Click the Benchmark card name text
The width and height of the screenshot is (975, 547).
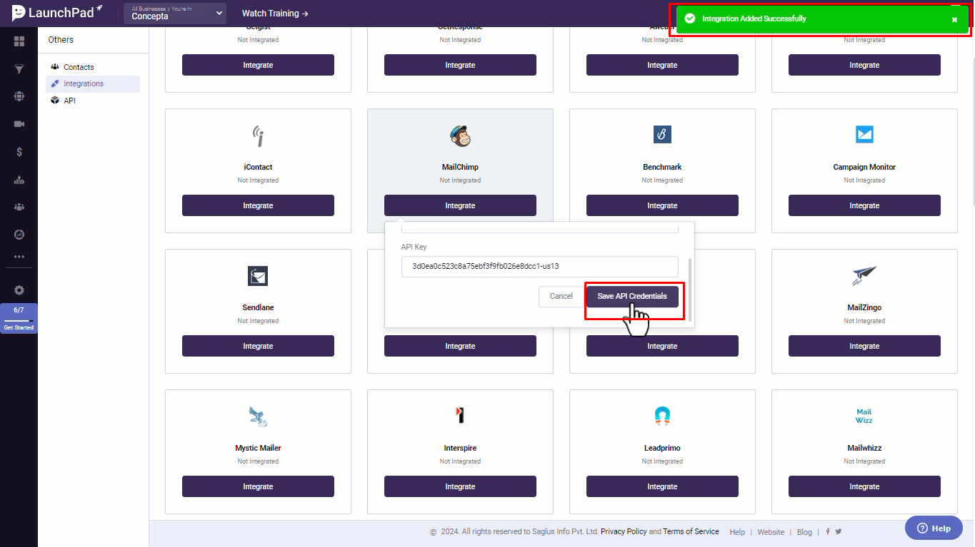coord(662,167)
